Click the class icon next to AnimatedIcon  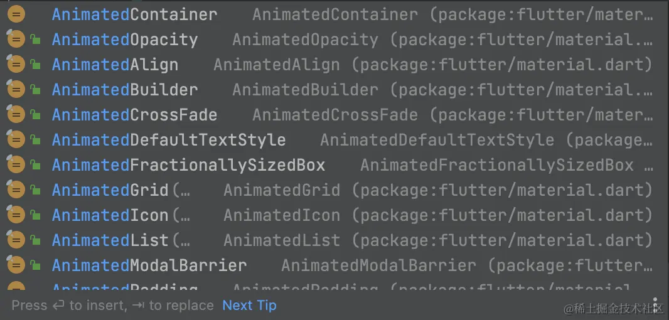(16, 215)
